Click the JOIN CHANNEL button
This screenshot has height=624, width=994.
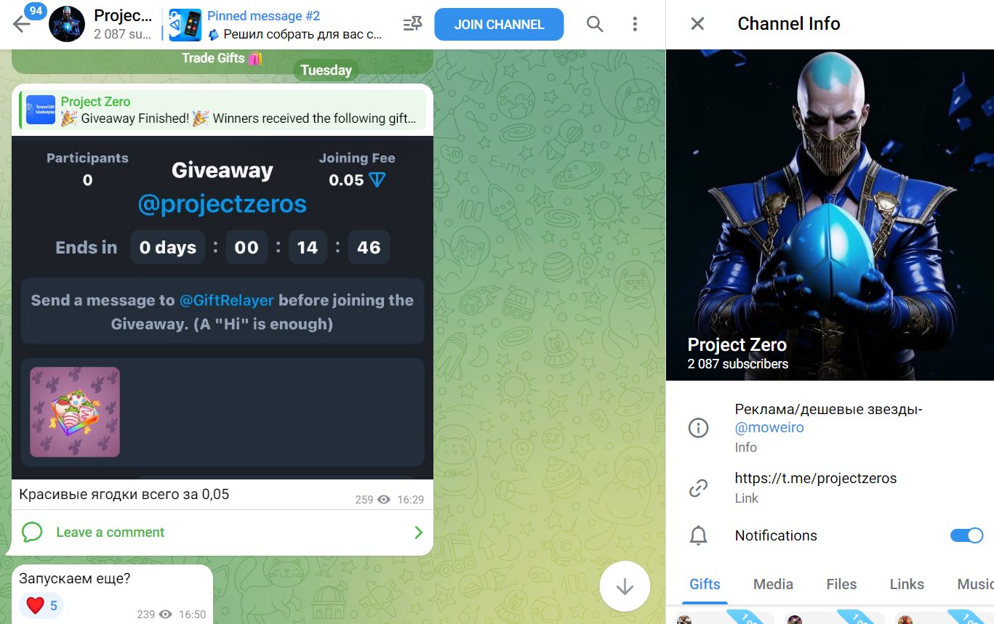pos(499,25)
